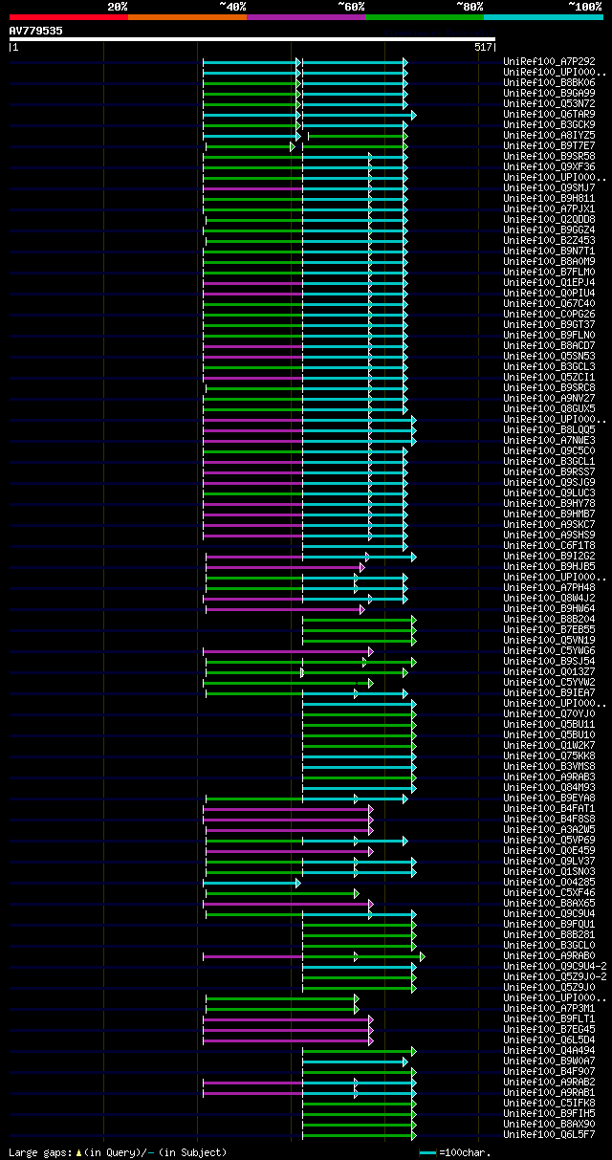This screenshot has width=612, height=1160.
Task: Click the cyan 100char scale bar
Action: [428, 1152]
